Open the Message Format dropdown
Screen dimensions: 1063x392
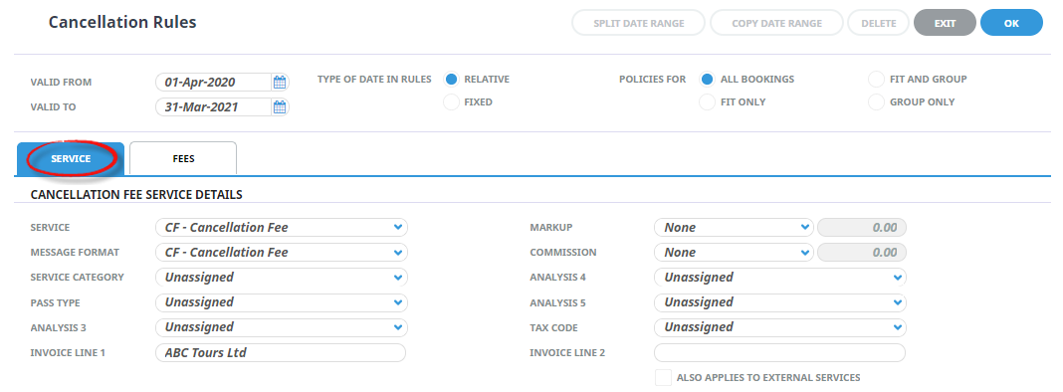pos(282,253)
